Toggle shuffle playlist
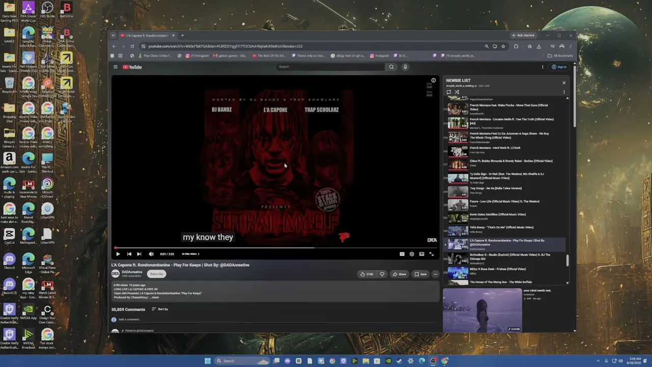 (x=456, y=92)
